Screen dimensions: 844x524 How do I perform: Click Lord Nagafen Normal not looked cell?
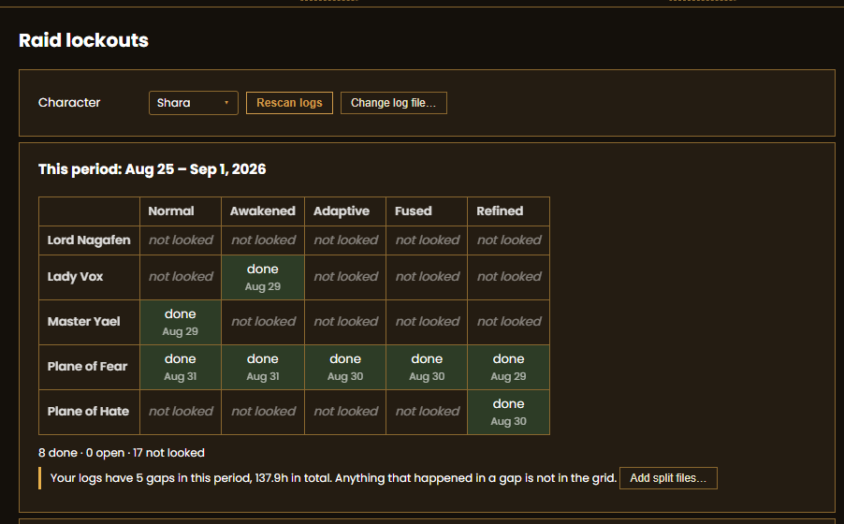(x=181, y=240)
